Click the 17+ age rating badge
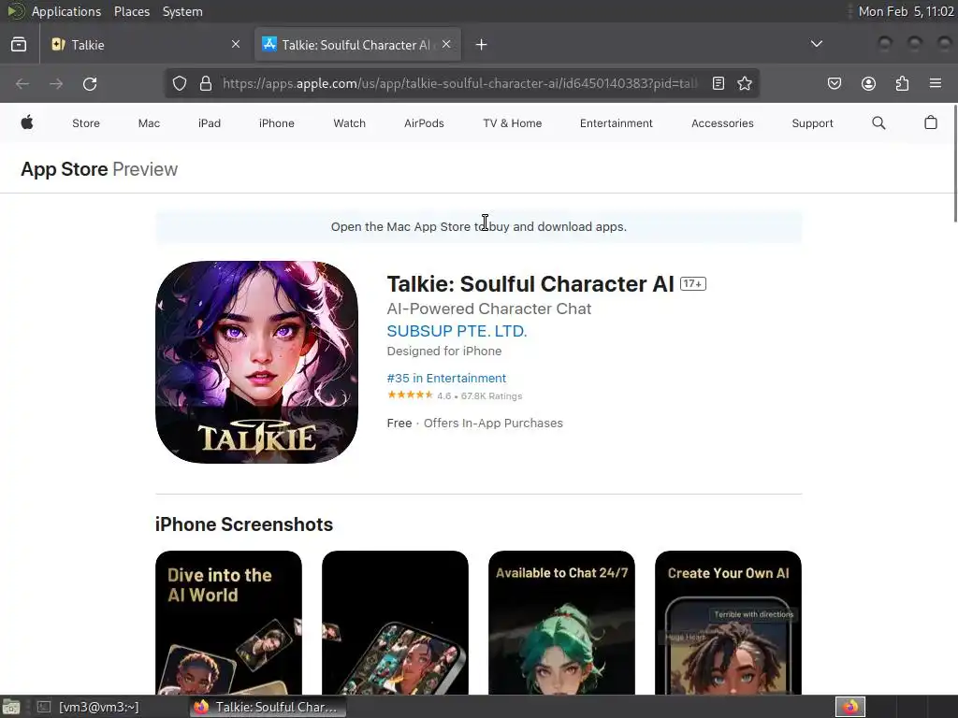 tap(693, 284)
